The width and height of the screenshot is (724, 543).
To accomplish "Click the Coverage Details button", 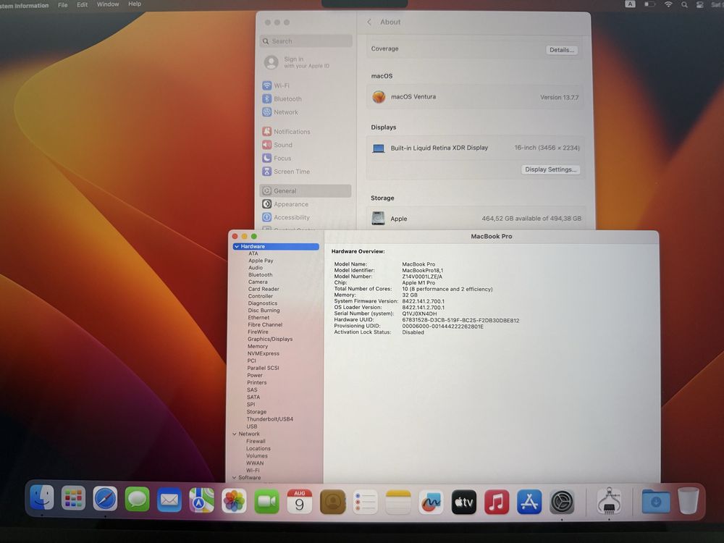I will click(x=562, y=50).
